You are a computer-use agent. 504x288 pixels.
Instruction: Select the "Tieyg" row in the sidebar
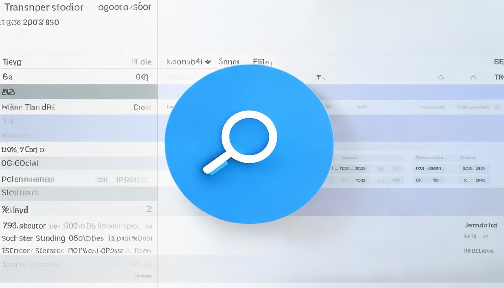coord(12,62)
